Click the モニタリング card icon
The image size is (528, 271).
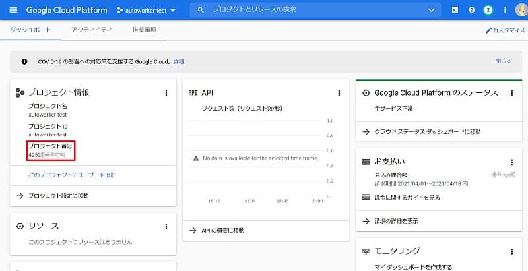pos(366,251)
